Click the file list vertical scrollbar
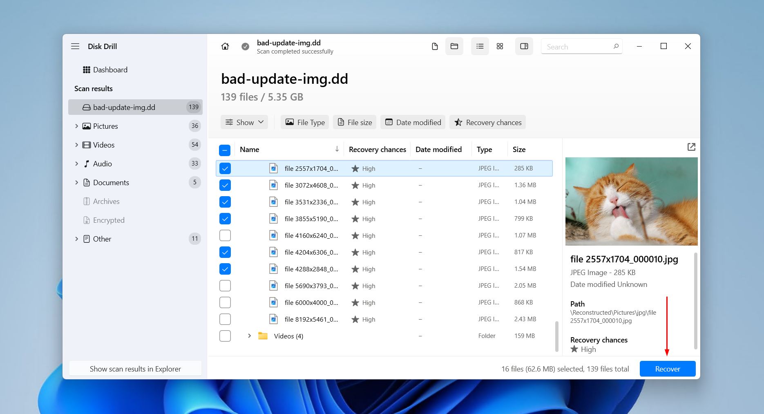The height and width of the screenshot is (414, 764). coord(556,336)
